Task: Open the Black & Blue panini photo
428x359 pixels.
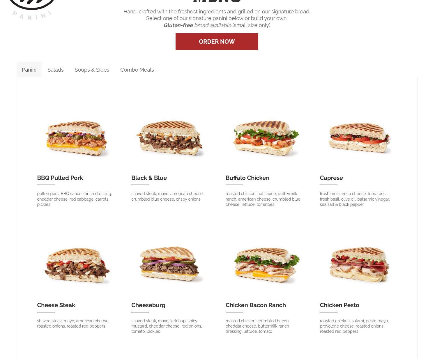Action: pos(170,139)
